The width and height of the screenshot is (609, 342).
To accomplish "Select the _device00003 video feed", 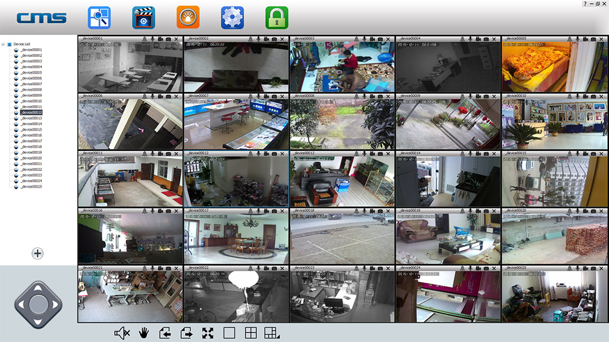I will [342, 66].
